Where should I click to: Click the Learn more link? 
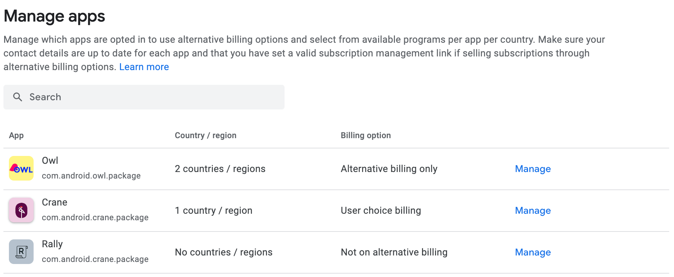coord(144,67)
